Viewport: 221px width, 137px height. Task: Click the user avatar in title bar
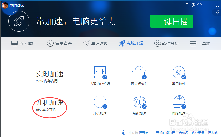[x=5, y=5]
